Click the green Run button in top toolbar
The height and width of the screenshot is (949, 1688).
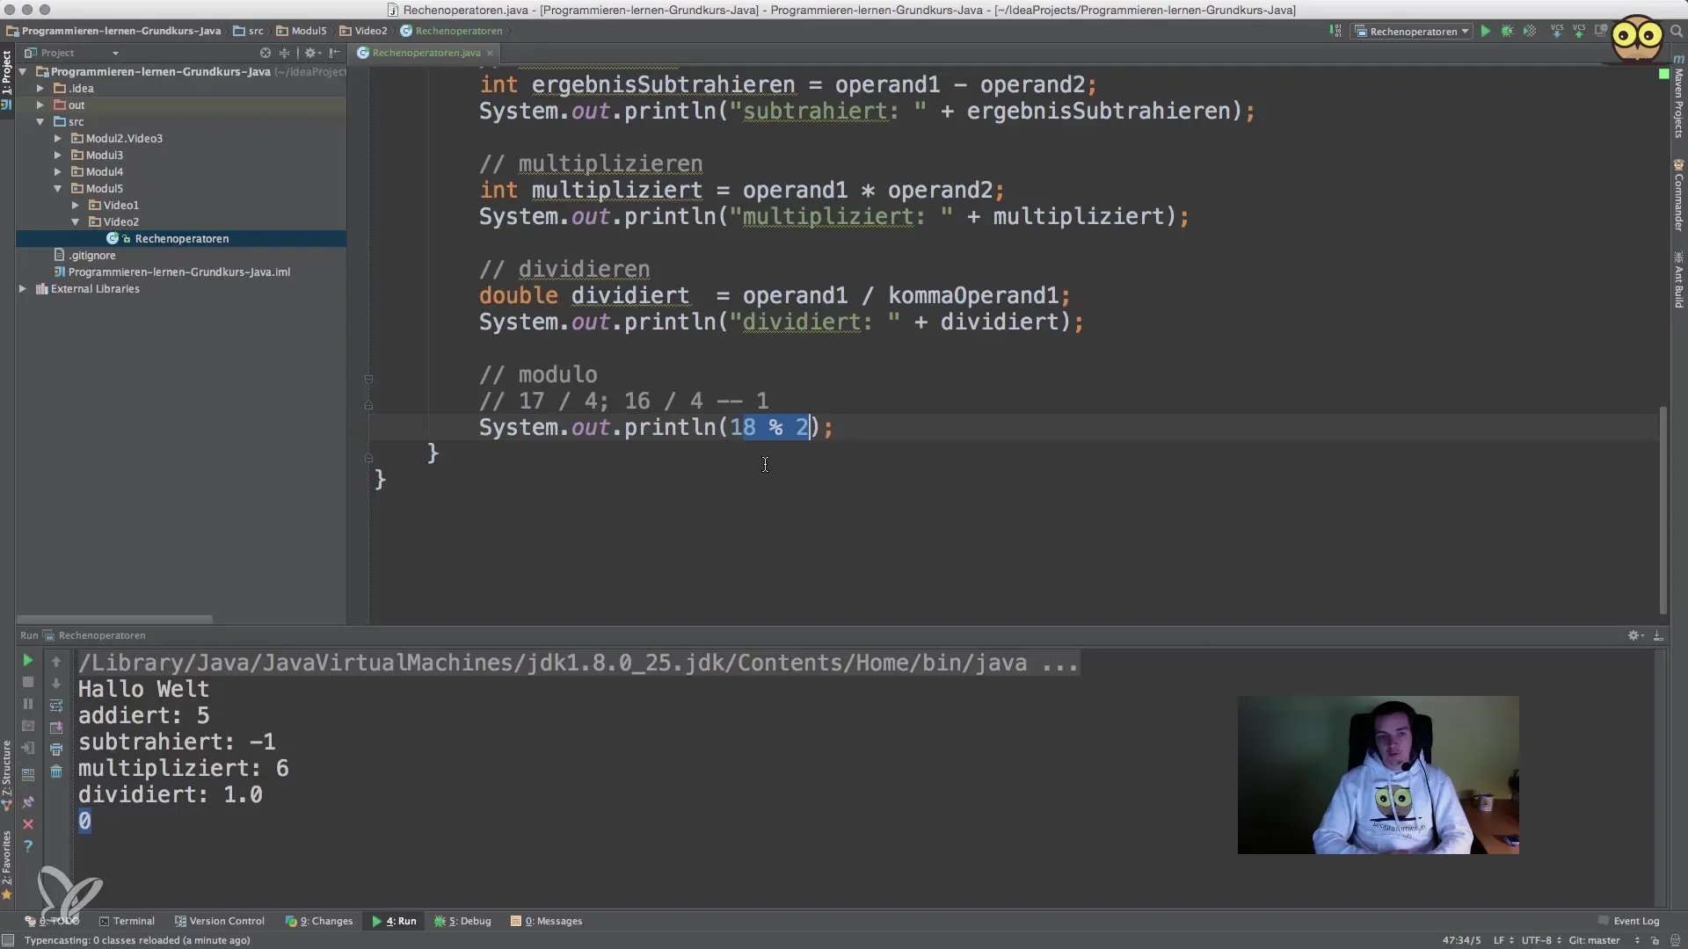[x=1485, y=32]
